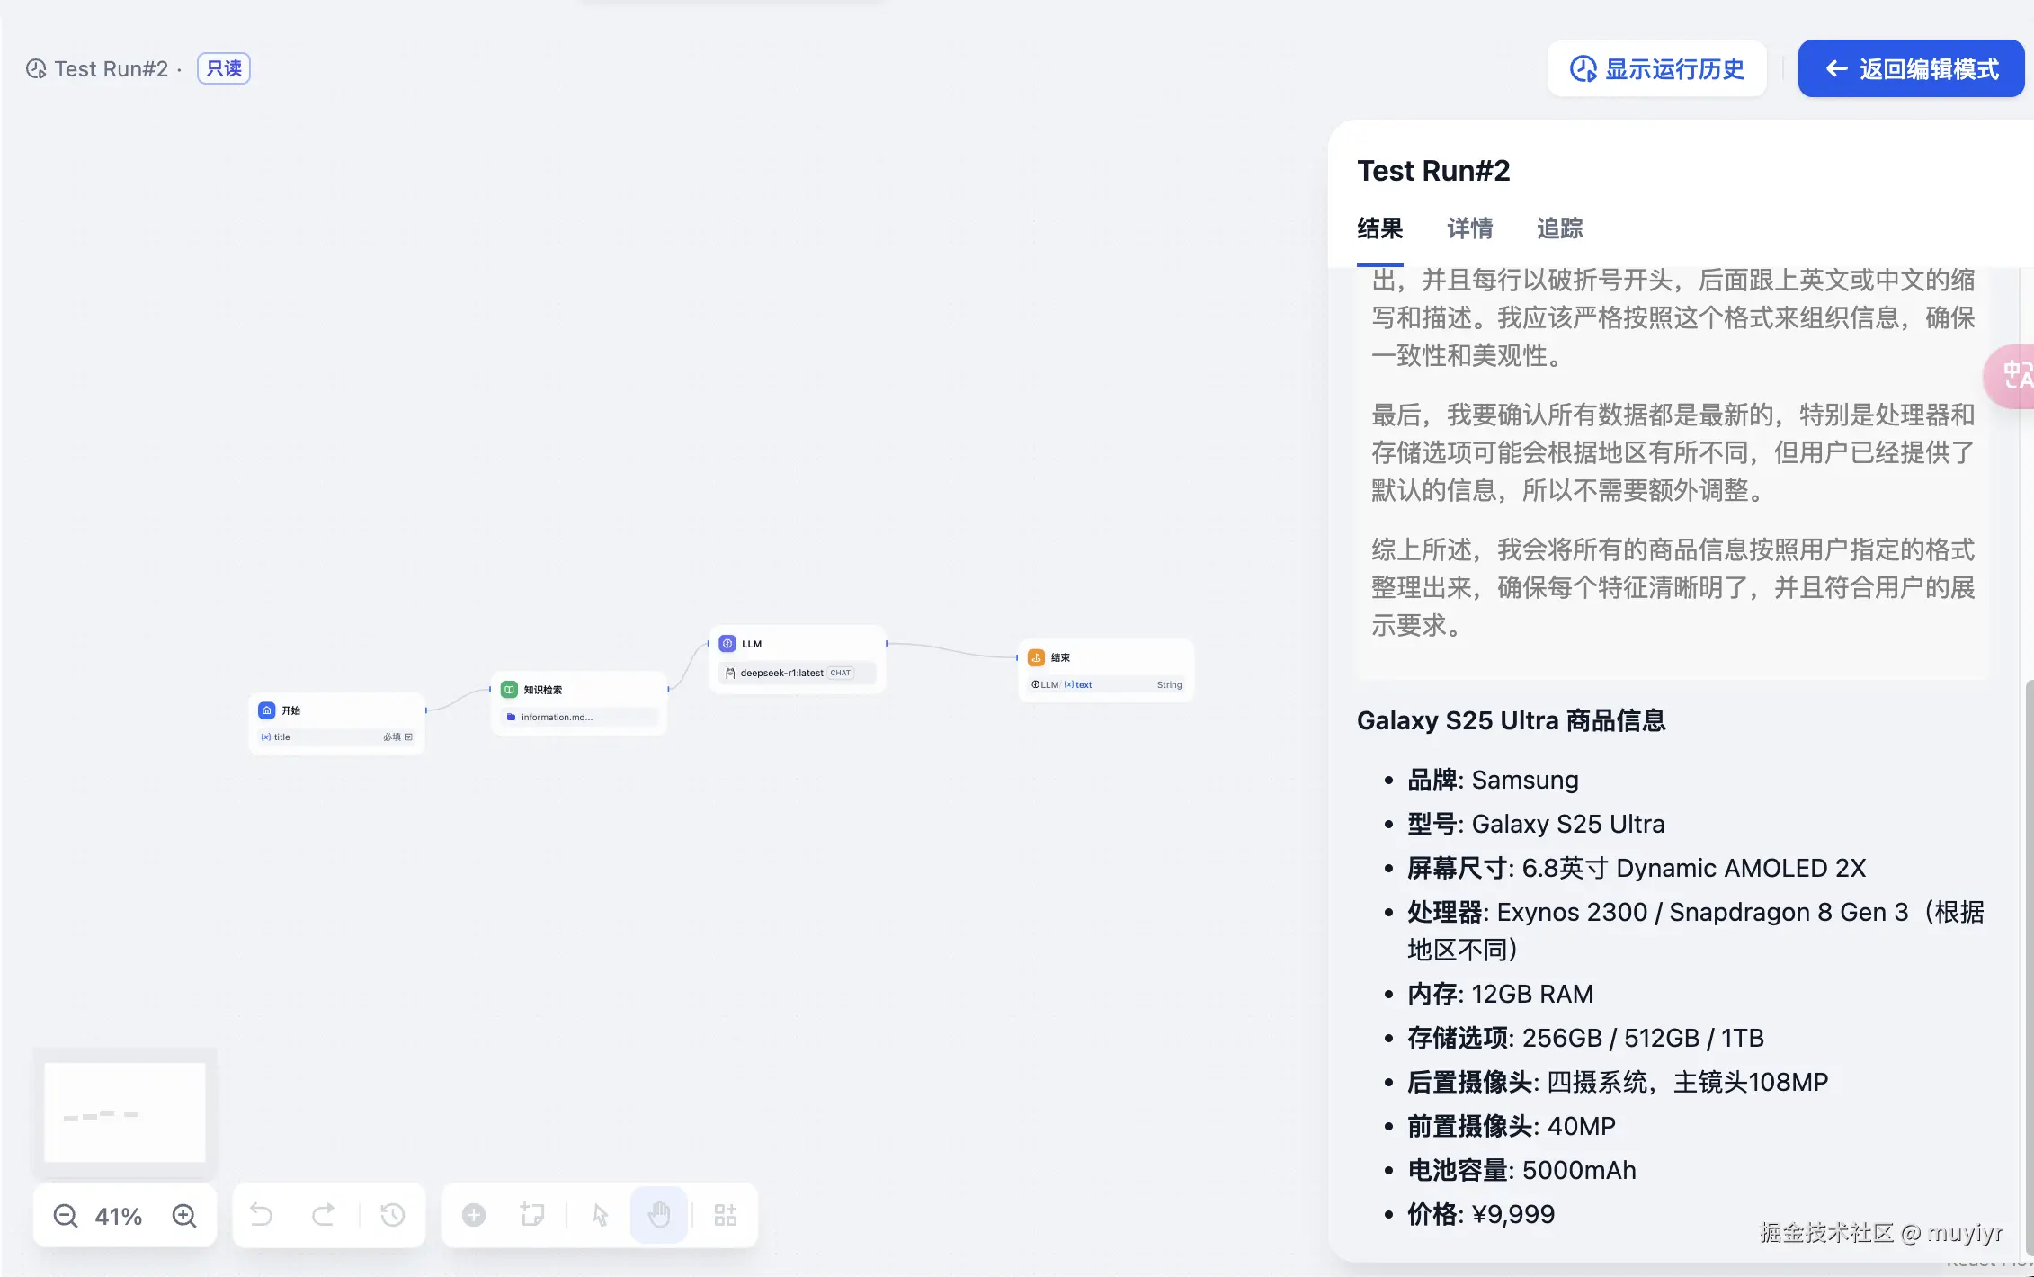The image size is (2034, 1277).
Task: Switch to the 详情 tab
Action: pyautogui.click(x=1470, y=228)
